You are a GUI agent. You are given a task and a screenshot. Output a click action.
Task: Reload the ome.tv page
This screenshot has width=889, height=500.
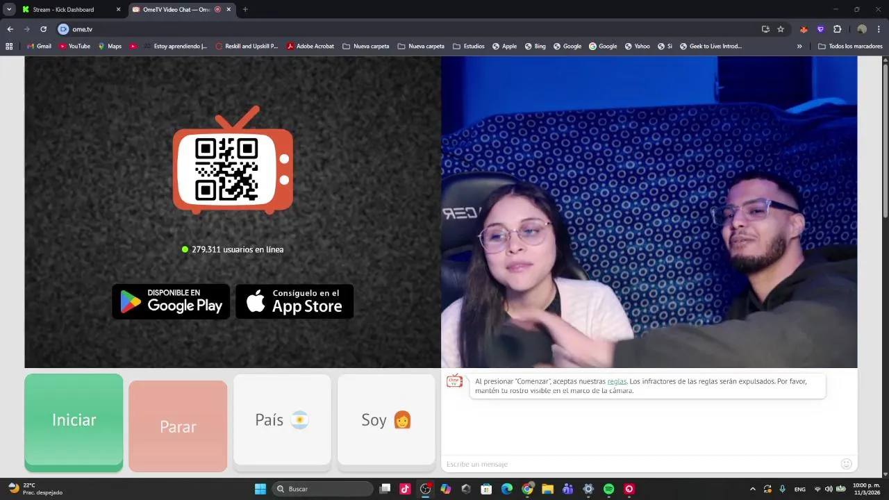(43, 29)
